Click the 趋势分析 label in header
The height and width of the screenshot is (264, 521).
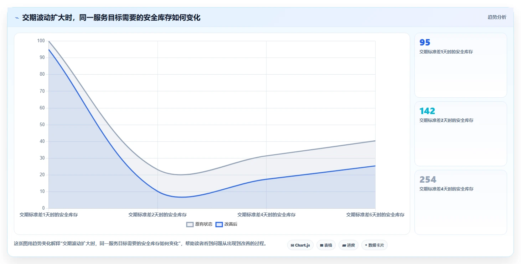[x=497, y=17]
